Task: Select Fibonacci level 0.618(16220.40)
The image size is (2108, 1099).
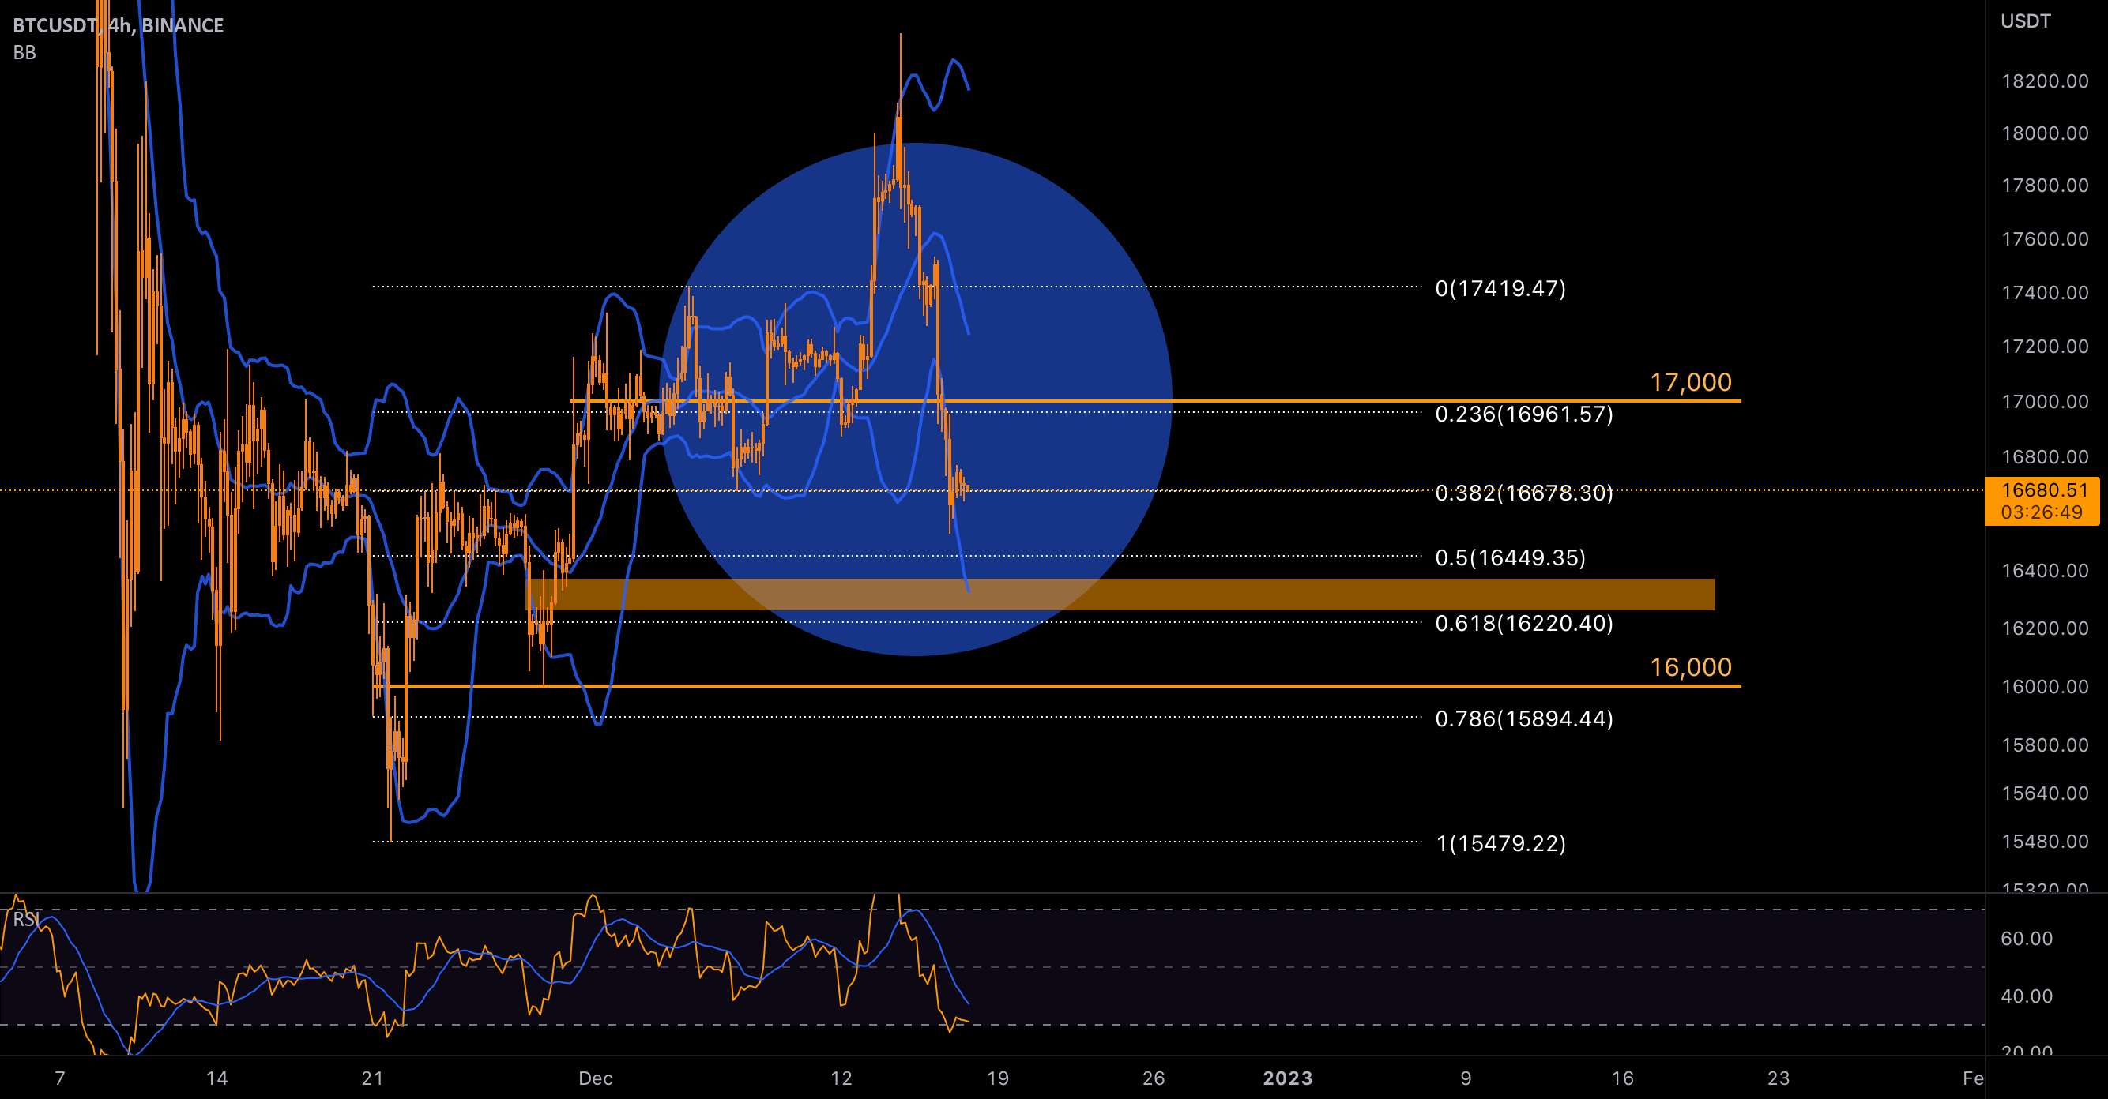Action: (1525, 624)
